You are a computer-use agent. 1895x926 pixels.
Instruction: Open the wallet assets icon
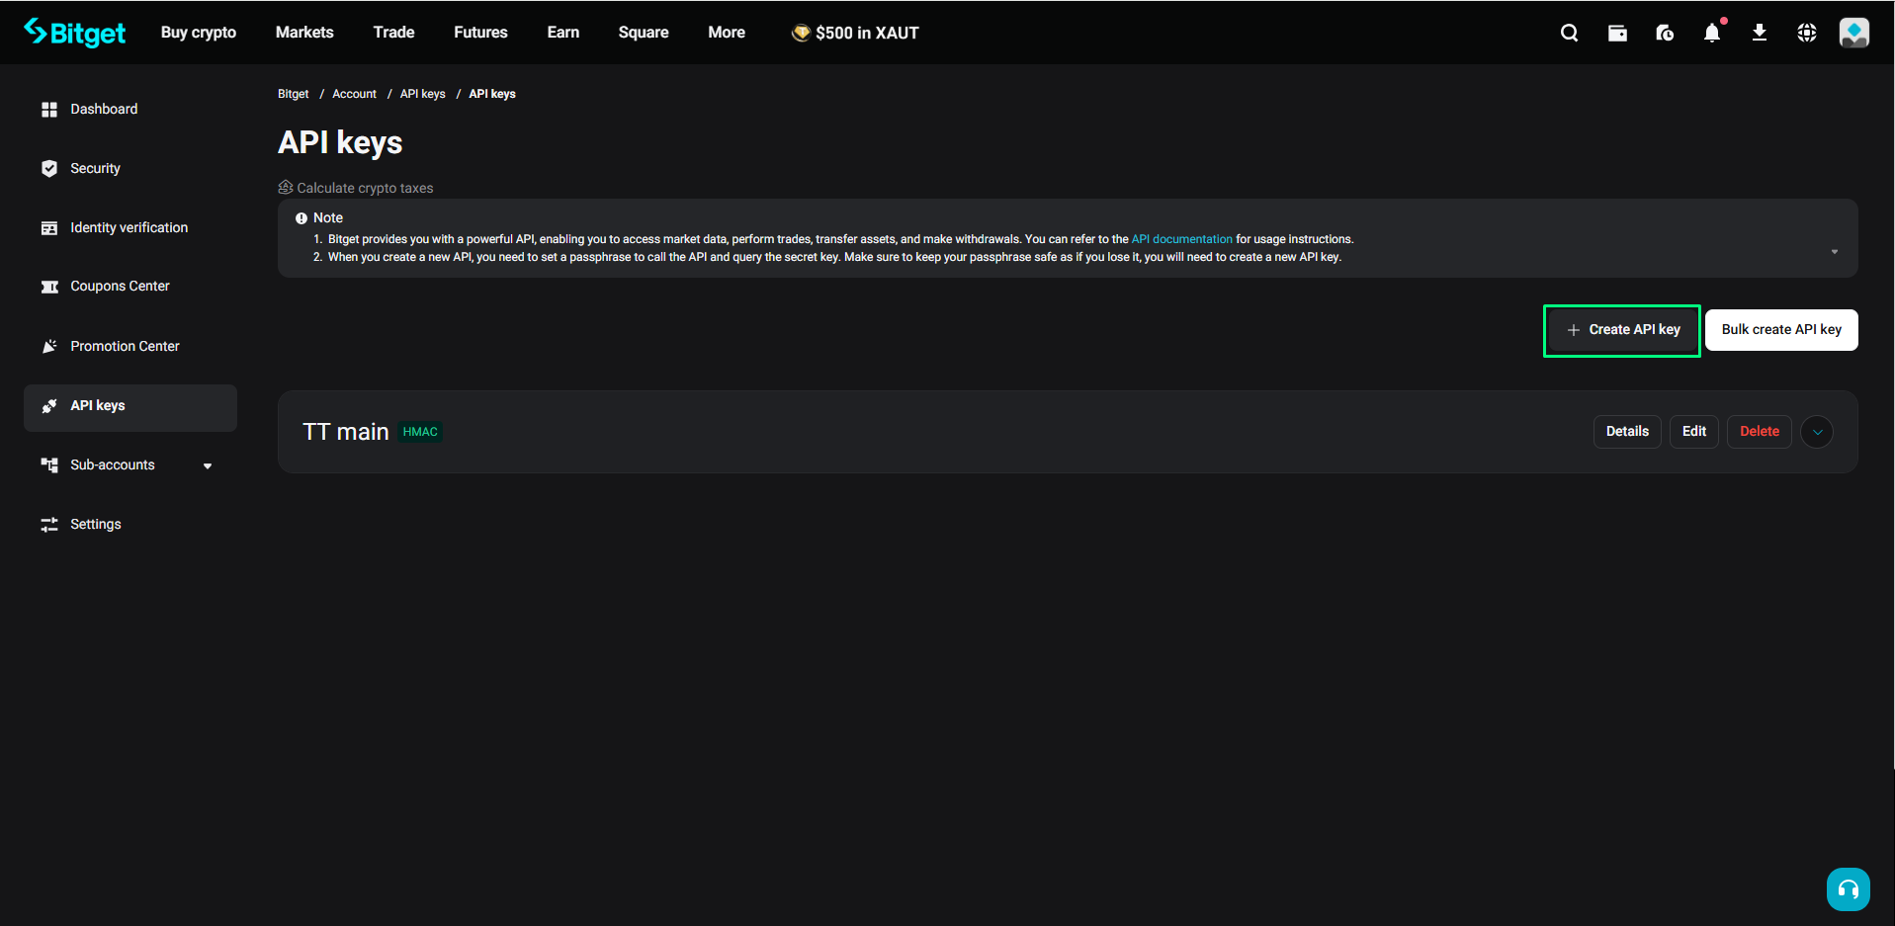(1617, 33)
